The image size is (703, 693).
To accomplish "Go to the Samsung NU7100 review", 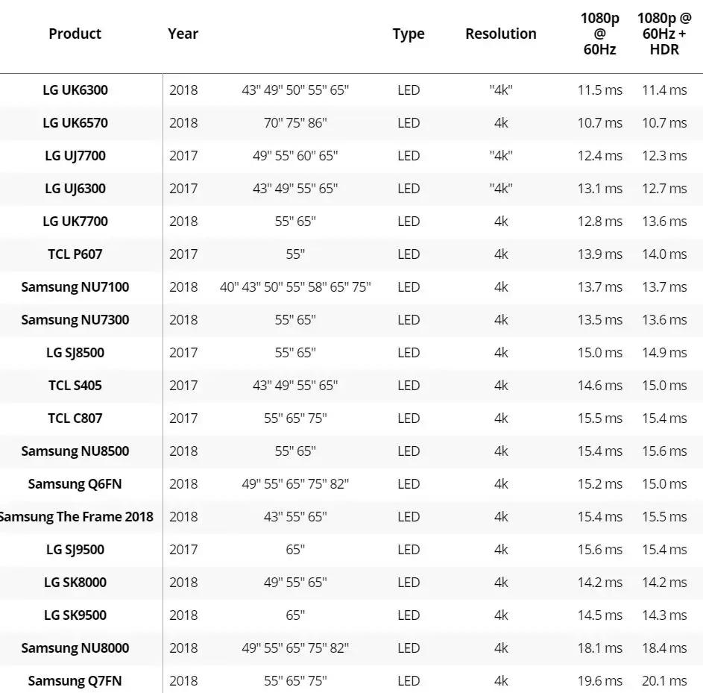I will (x=75, y=287).
